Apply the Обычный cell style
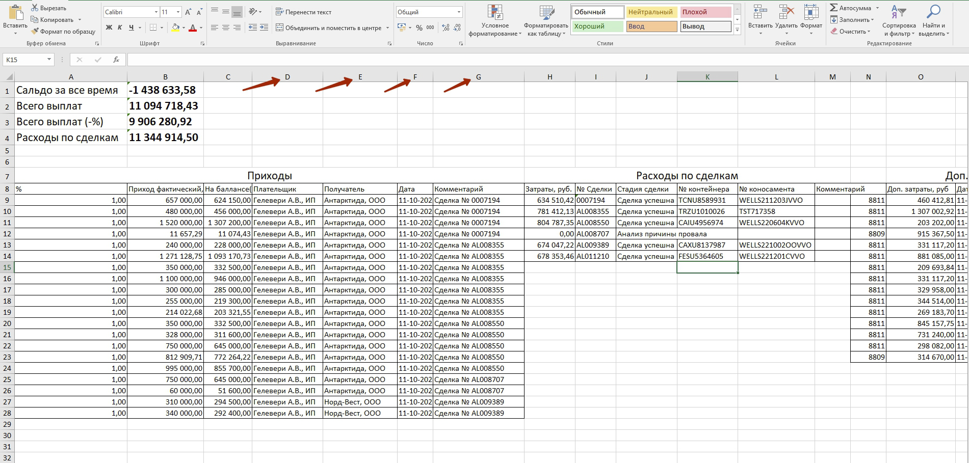The height and width of the screenshot is (463, 969). pos(598,12)
